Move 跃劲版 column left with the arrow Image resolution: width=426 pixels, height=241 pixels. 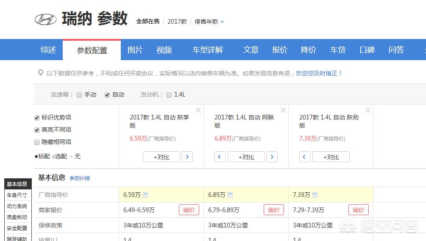tap(304, 157)
